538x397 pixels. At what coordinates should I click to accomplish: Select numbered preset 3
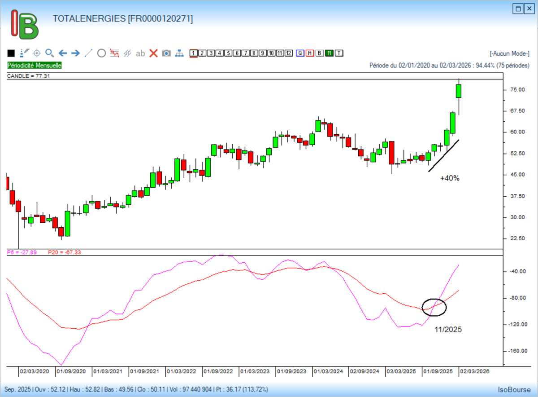[x=211, y=53]
